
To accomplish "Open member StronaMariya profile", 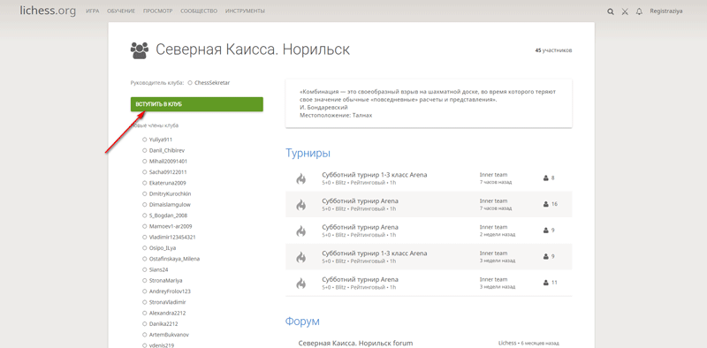I will pyautogui.click(x=165, y=280).
